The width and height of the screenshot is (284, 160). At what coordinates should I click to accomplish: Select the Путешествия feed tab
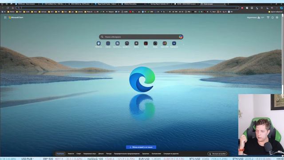tap(156, 154)
